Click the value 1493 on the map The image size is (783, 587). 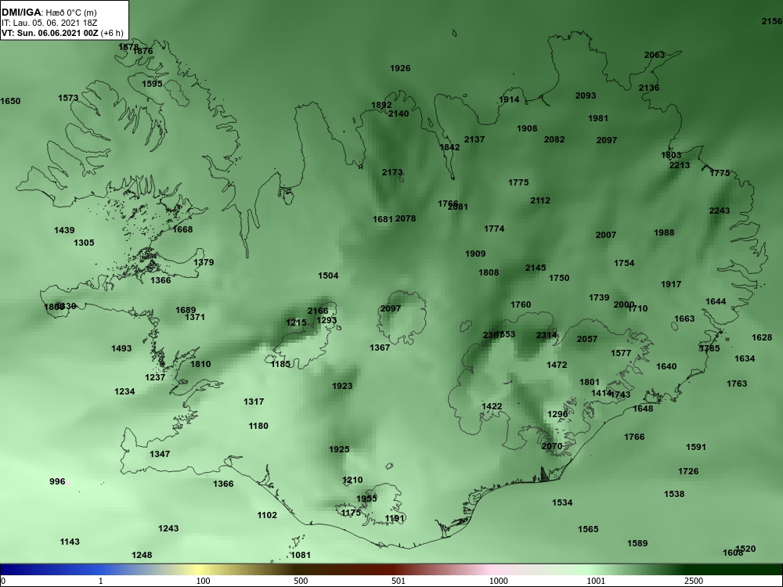(121, 348)
